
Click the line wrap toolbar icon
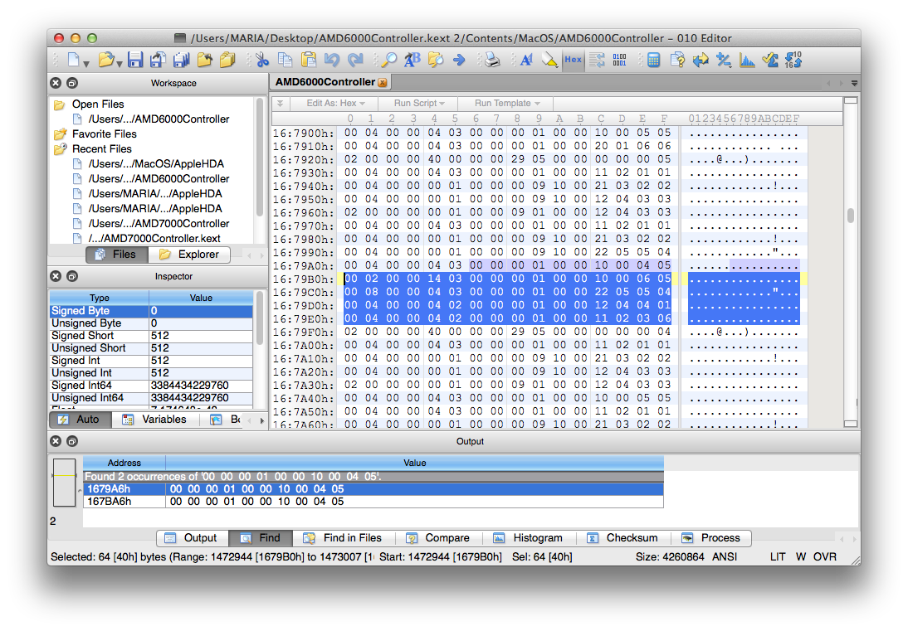(597, 60)
